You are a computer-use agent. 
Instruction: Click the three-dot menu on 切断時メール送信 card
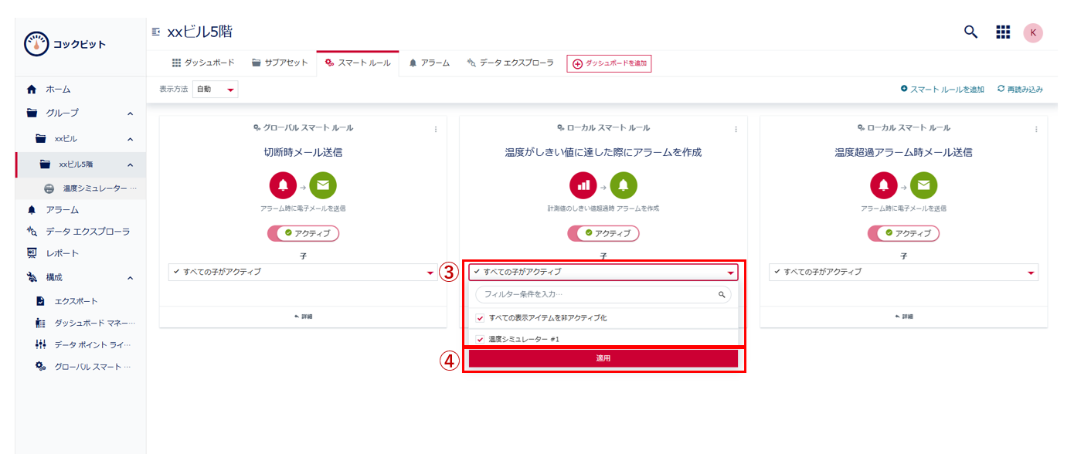point(435,129)
